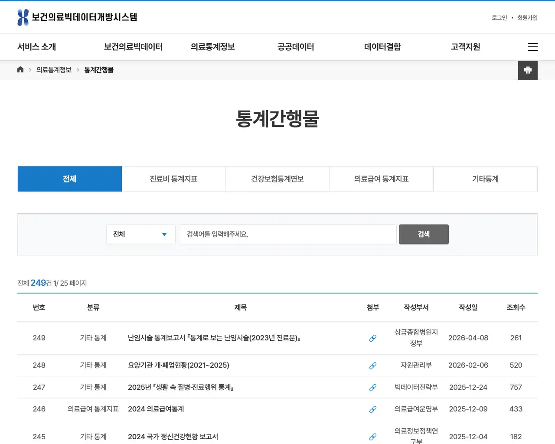Click date cell 2026-02-06

tap(468, 365)
